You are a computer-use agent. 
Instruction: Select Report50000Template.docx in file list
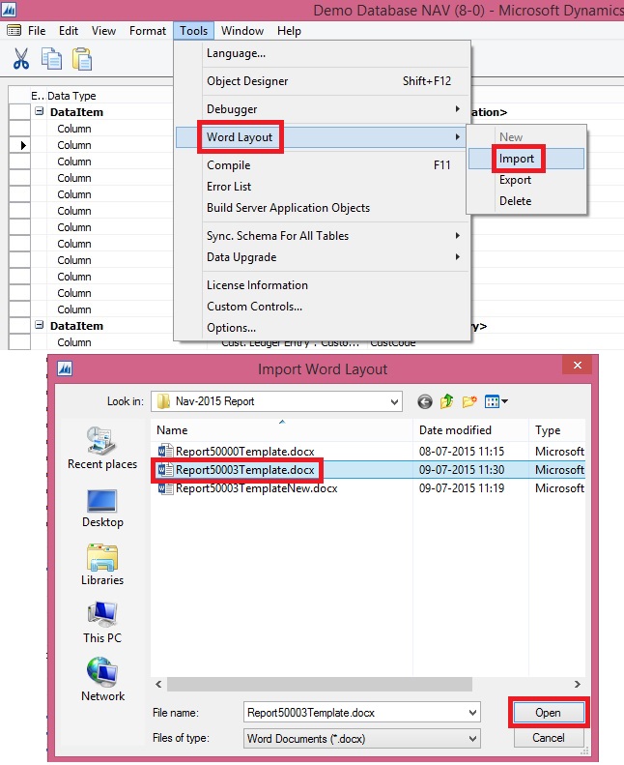click(247, 451)
